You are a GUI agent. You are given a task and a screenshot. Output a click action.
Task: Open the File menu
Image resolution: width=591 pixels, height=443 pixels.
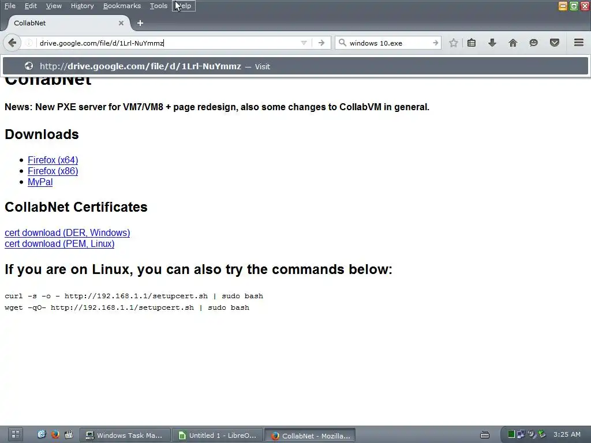10,6
